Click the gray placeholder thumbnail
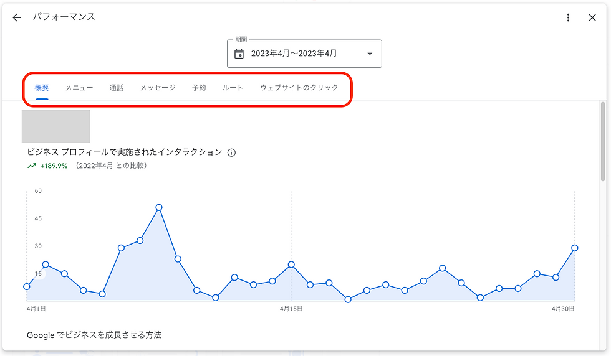611x356 pixels. pos(55,126)
